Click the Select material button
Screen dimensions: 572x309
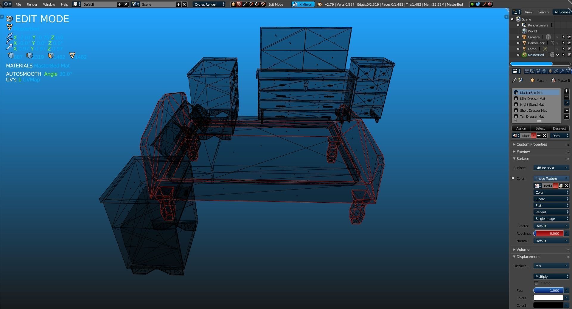pyautogui.click(x=540, y=128)
